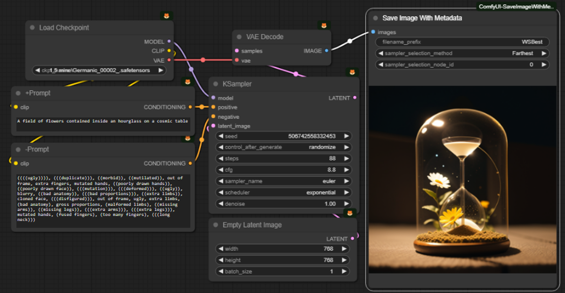Click the ComfyUI-SaveImageWithMetadata badge label

tap(516, 7)
